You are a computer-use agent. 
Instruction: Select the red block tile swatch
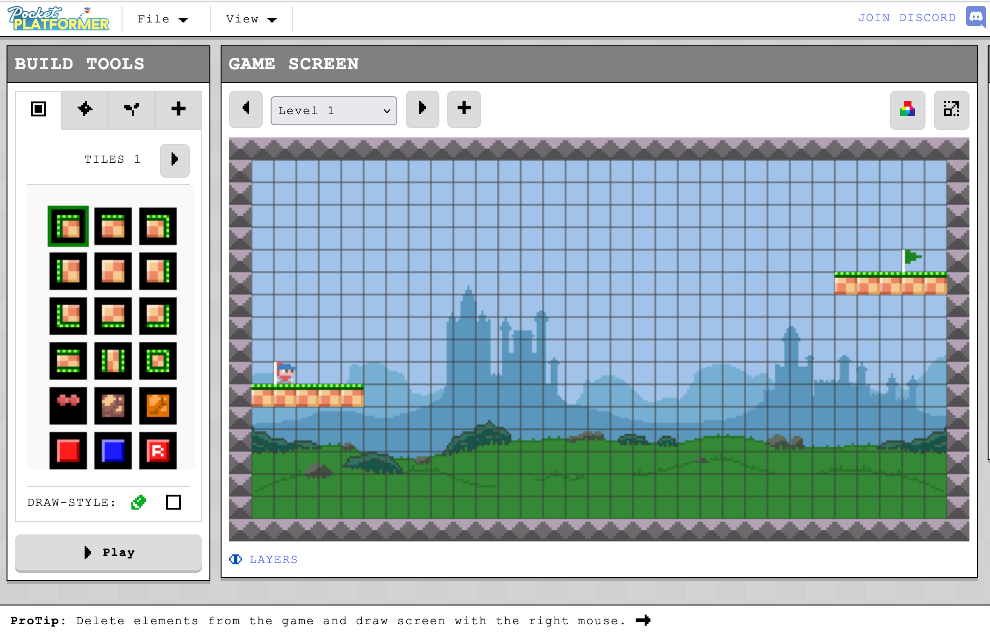pos(68,450)
